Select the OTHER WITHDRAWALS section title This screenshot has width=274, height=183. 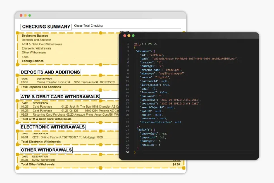coord(46,150)
